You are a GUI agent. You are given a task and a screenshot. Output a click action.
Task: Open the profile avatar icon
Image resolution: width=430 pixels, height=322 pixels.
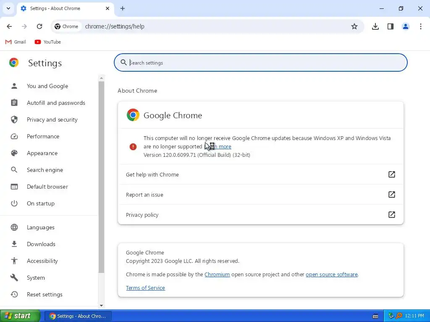click(406, 26)
